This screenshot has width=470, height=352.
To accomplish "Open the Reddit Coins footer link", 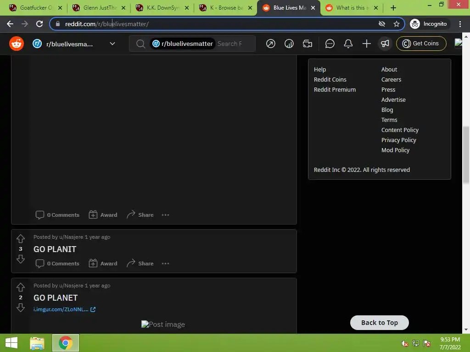I will (x=330, y=79).
